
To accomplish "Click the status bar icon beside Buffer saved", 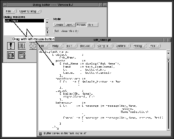I will 40,134.
